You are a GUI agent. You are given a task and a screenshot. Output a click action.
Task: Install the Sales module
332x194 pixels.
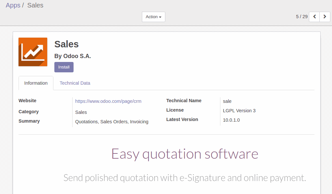(64, 67)
